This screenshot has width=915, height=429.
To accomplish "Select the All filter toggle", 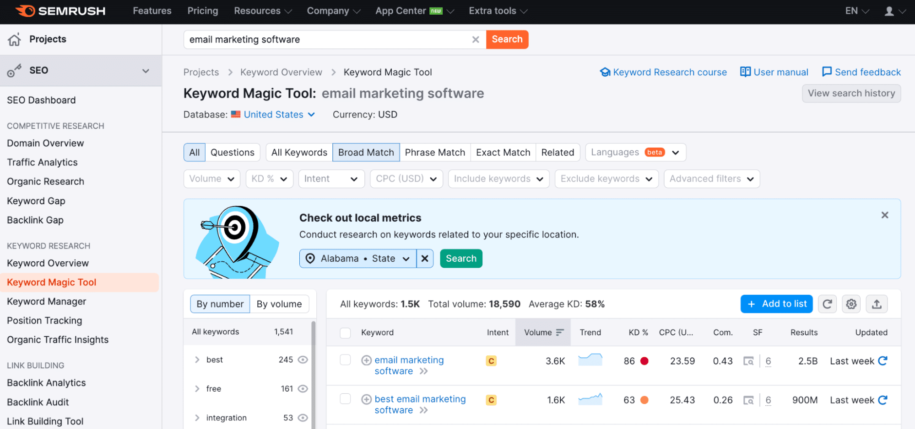I will (x=195, y=153).
